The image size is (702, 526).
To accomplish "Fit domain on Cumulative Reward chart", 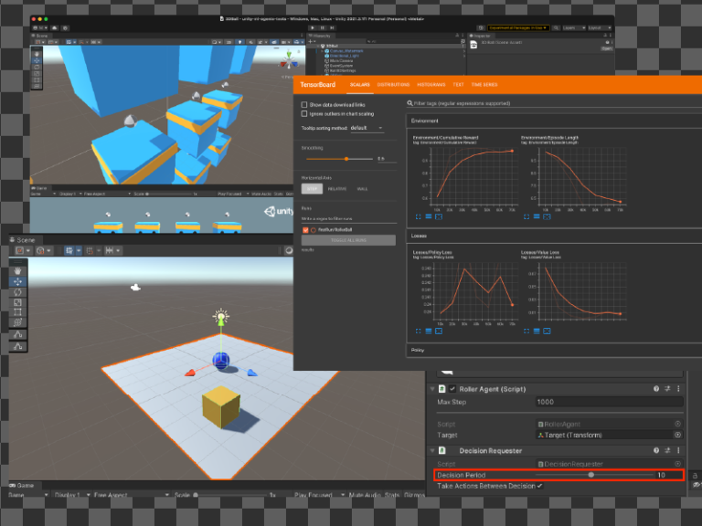I will coord(438,216).
